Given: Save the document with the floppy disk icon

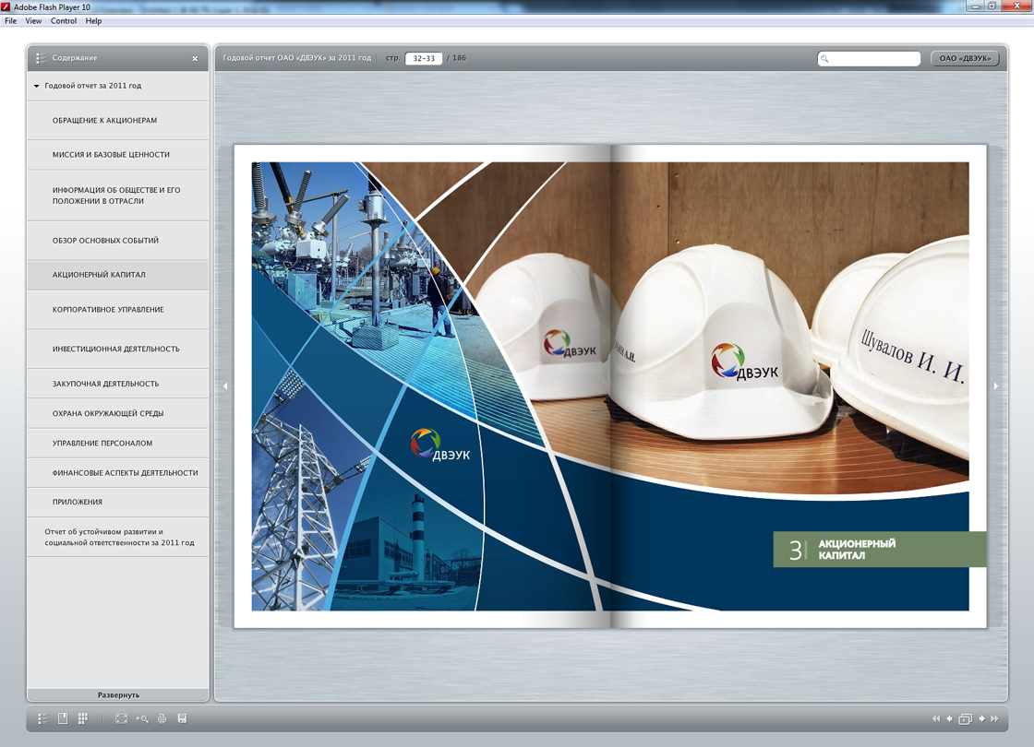Looking at the screenshot, I should click(182, 718).
